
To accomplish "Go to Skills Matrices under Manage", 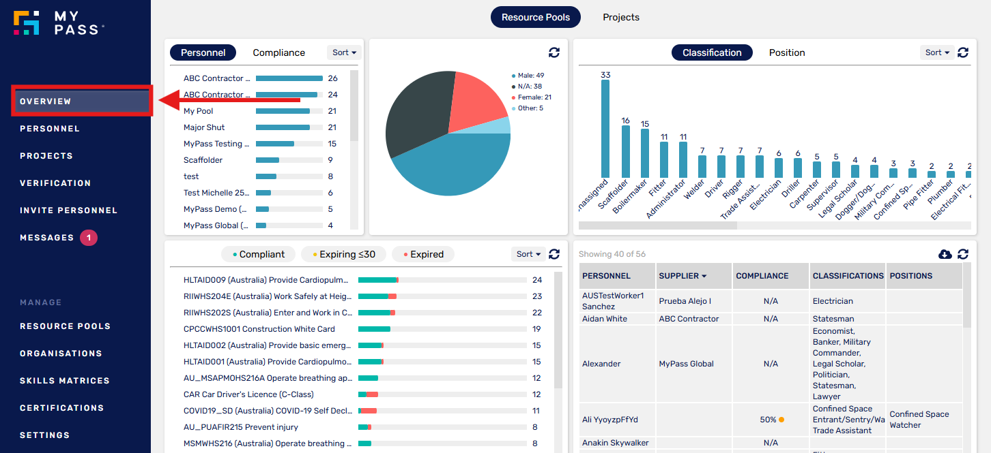I will [65, 381].
